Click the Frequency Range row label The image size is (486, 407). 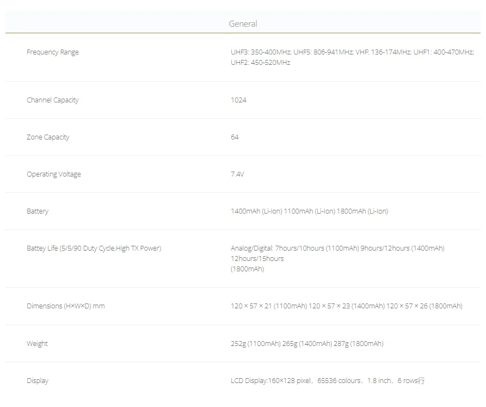point(53,52)
